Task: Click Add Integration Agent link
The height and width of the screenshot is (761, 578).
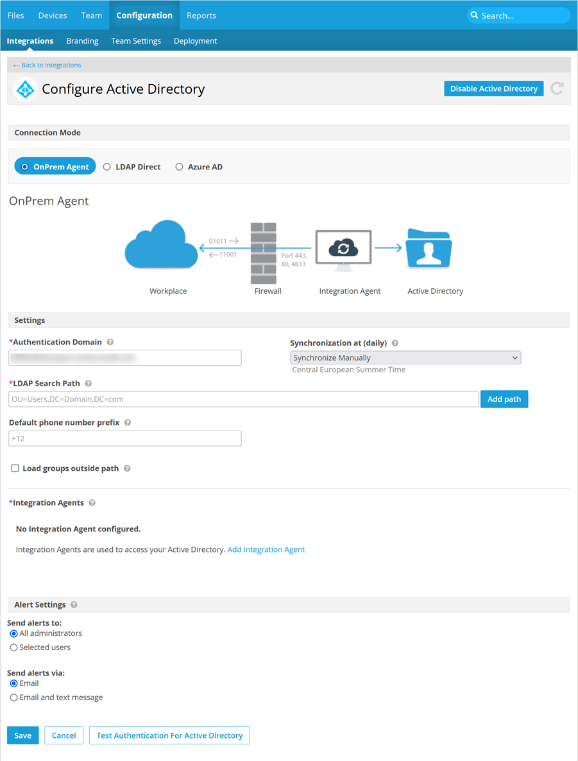Action: [266, 549]
